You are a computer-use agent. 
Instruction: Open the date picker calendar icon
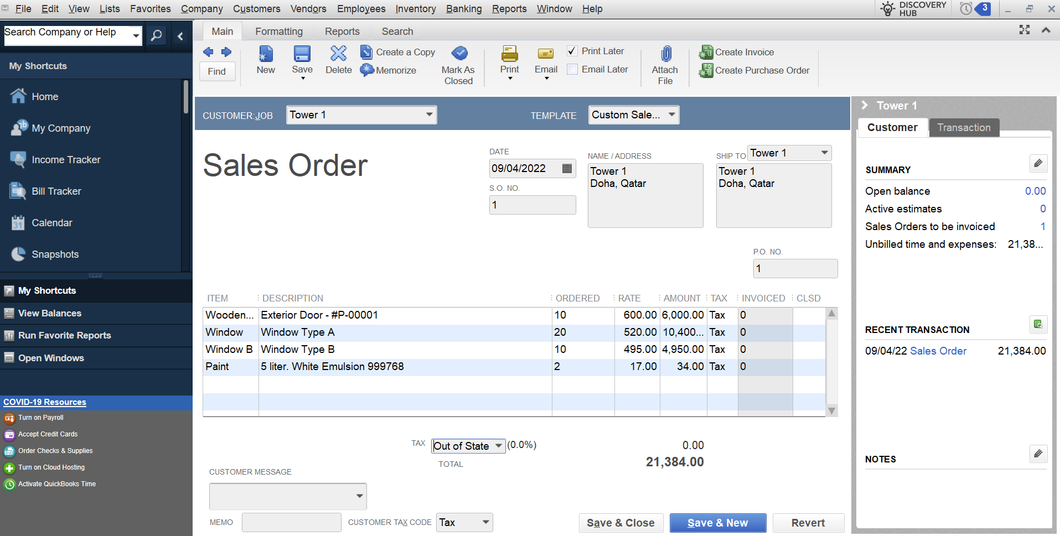(x=567, y=168)
